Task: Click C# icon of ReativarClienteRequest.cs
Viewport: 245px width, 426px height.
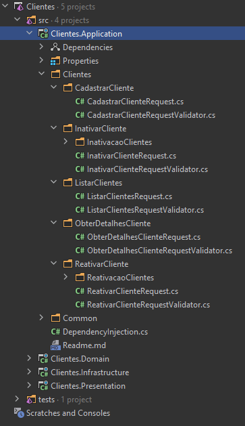Action: coord(80,291)
